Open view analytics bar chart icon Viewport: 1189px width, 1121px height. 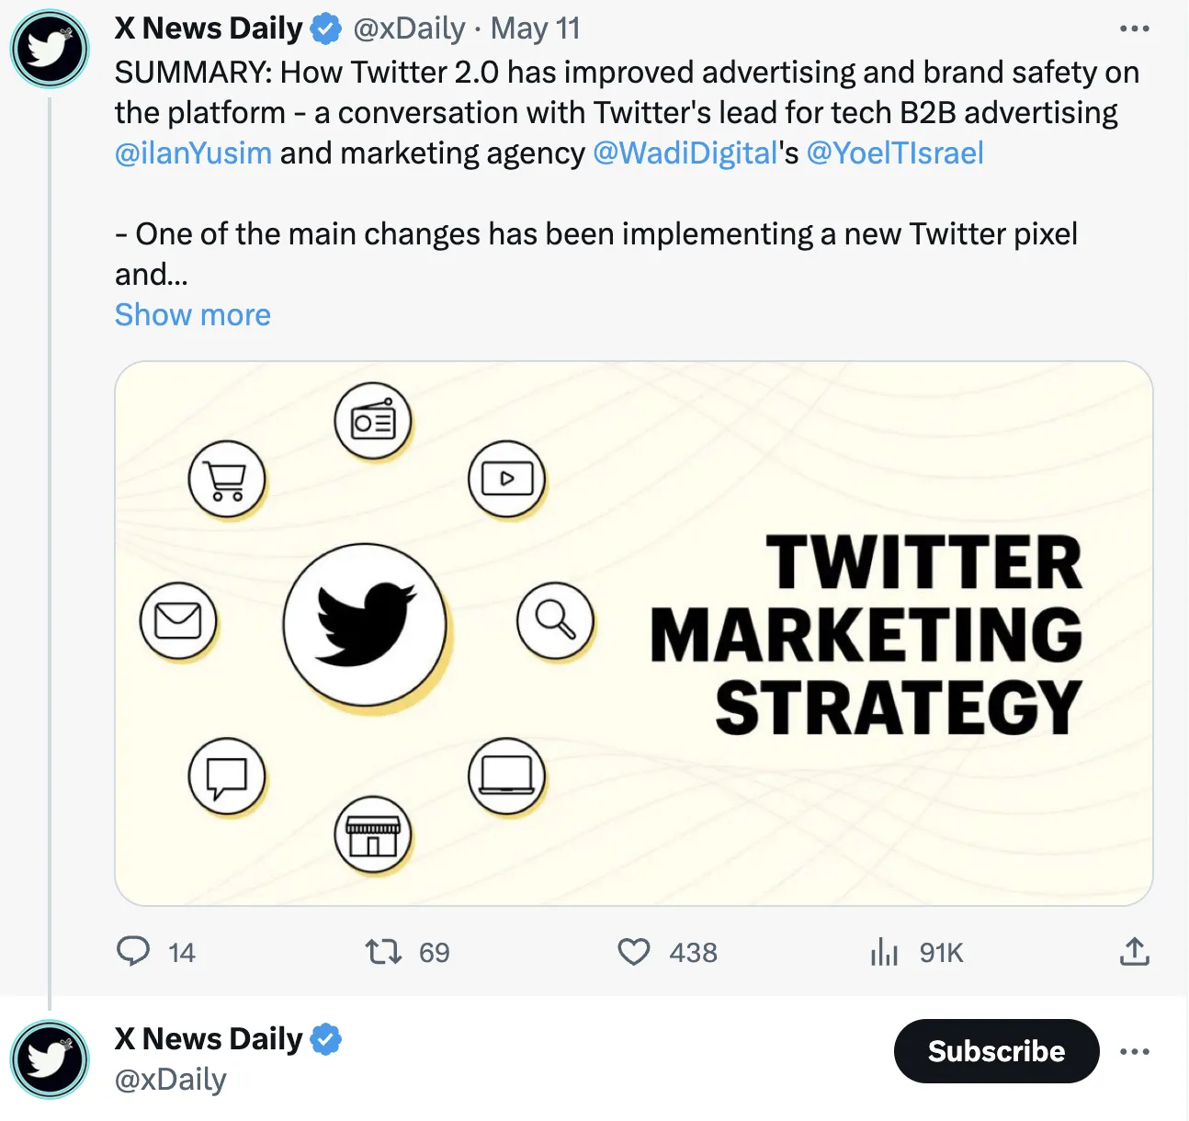884,952
